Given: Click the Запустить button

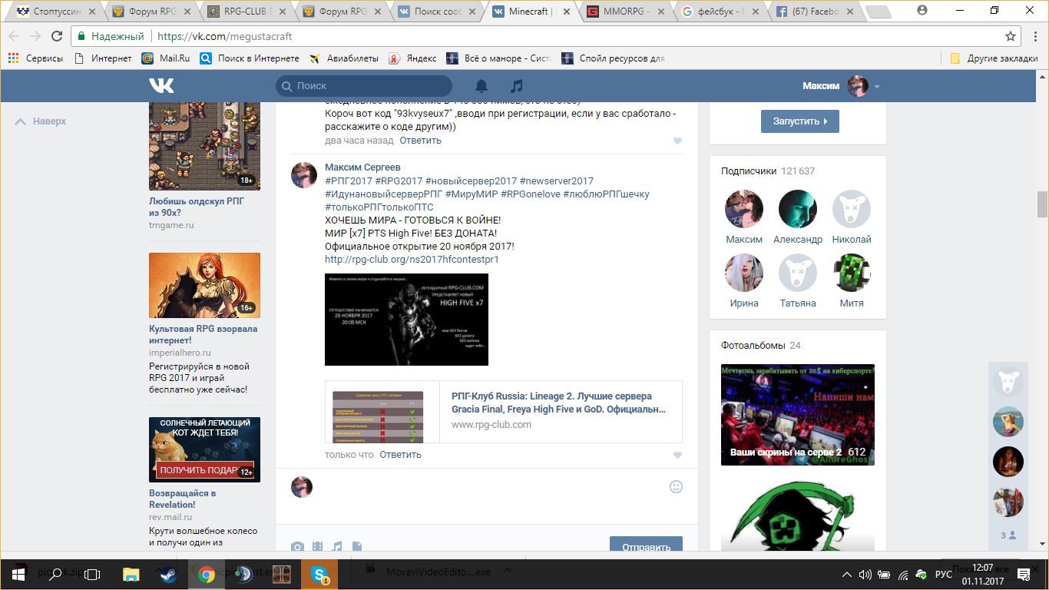Looking at the screenshot, I should (799, 121).
